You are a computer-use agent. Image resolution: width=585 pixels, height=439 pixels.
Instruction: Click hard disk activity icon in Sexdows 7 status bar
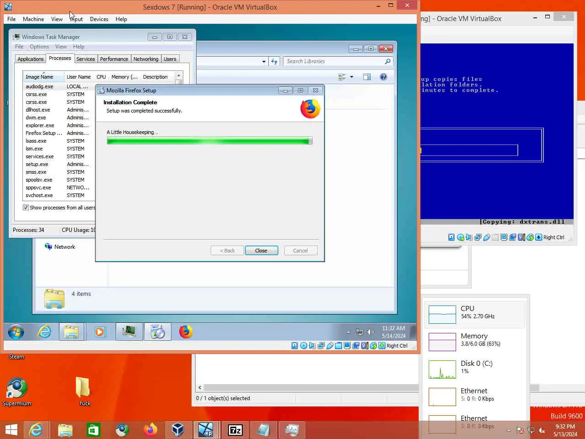point(295,346)
